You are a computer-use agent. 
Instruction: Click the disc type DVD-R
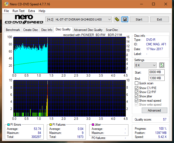click(x=151, y=40)
